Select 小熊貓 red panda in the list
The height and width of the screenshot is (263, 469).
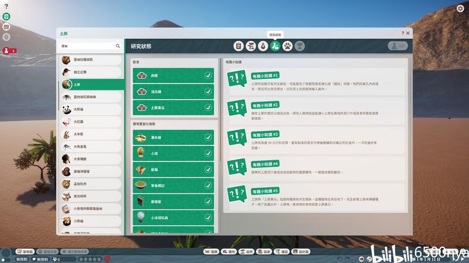(91, 222)
